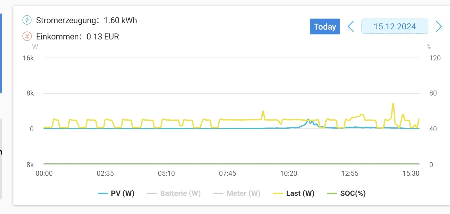Go to next day with right arrow
The image size is (450, 214).
tap(439, 26)
